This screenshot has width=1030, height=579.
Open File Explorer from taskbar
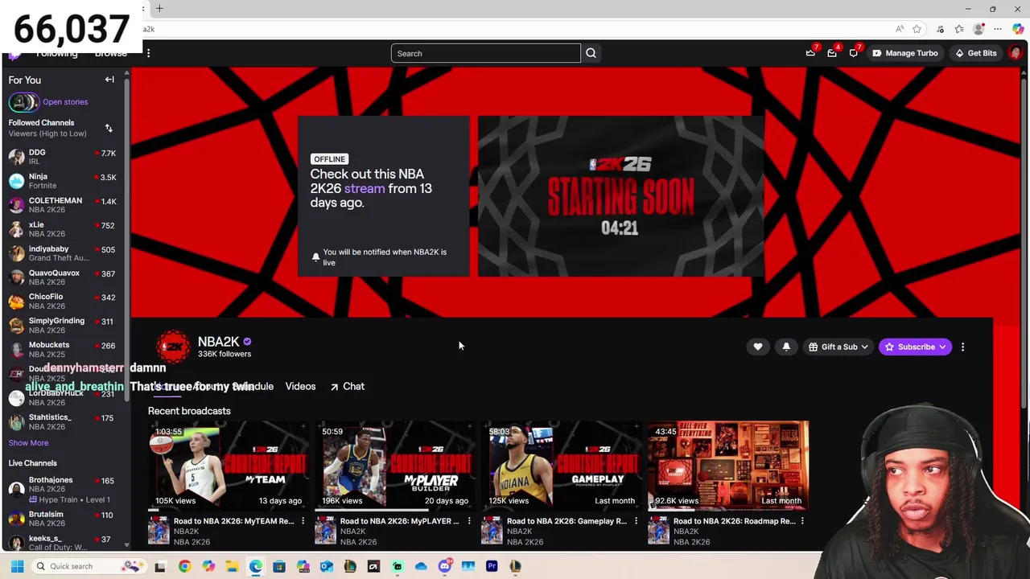(232, 566)
